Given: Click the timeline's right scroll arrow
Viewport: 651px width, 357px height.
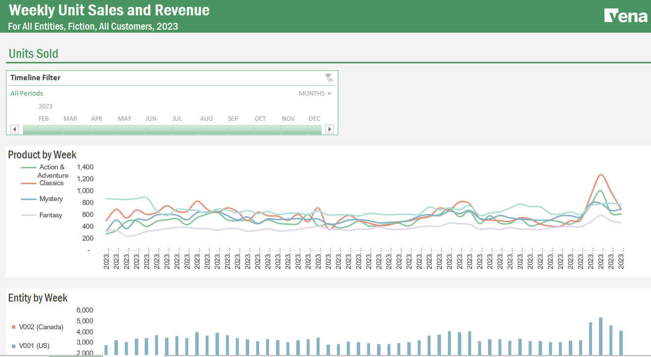Looking at the screenshot, I should pyautogui.click(x=329, y=129).
